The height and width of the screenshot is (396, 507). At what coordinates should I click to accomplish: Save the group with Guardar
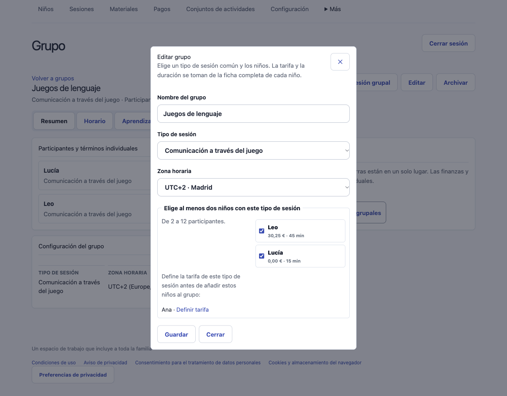[x=176, y=334]
